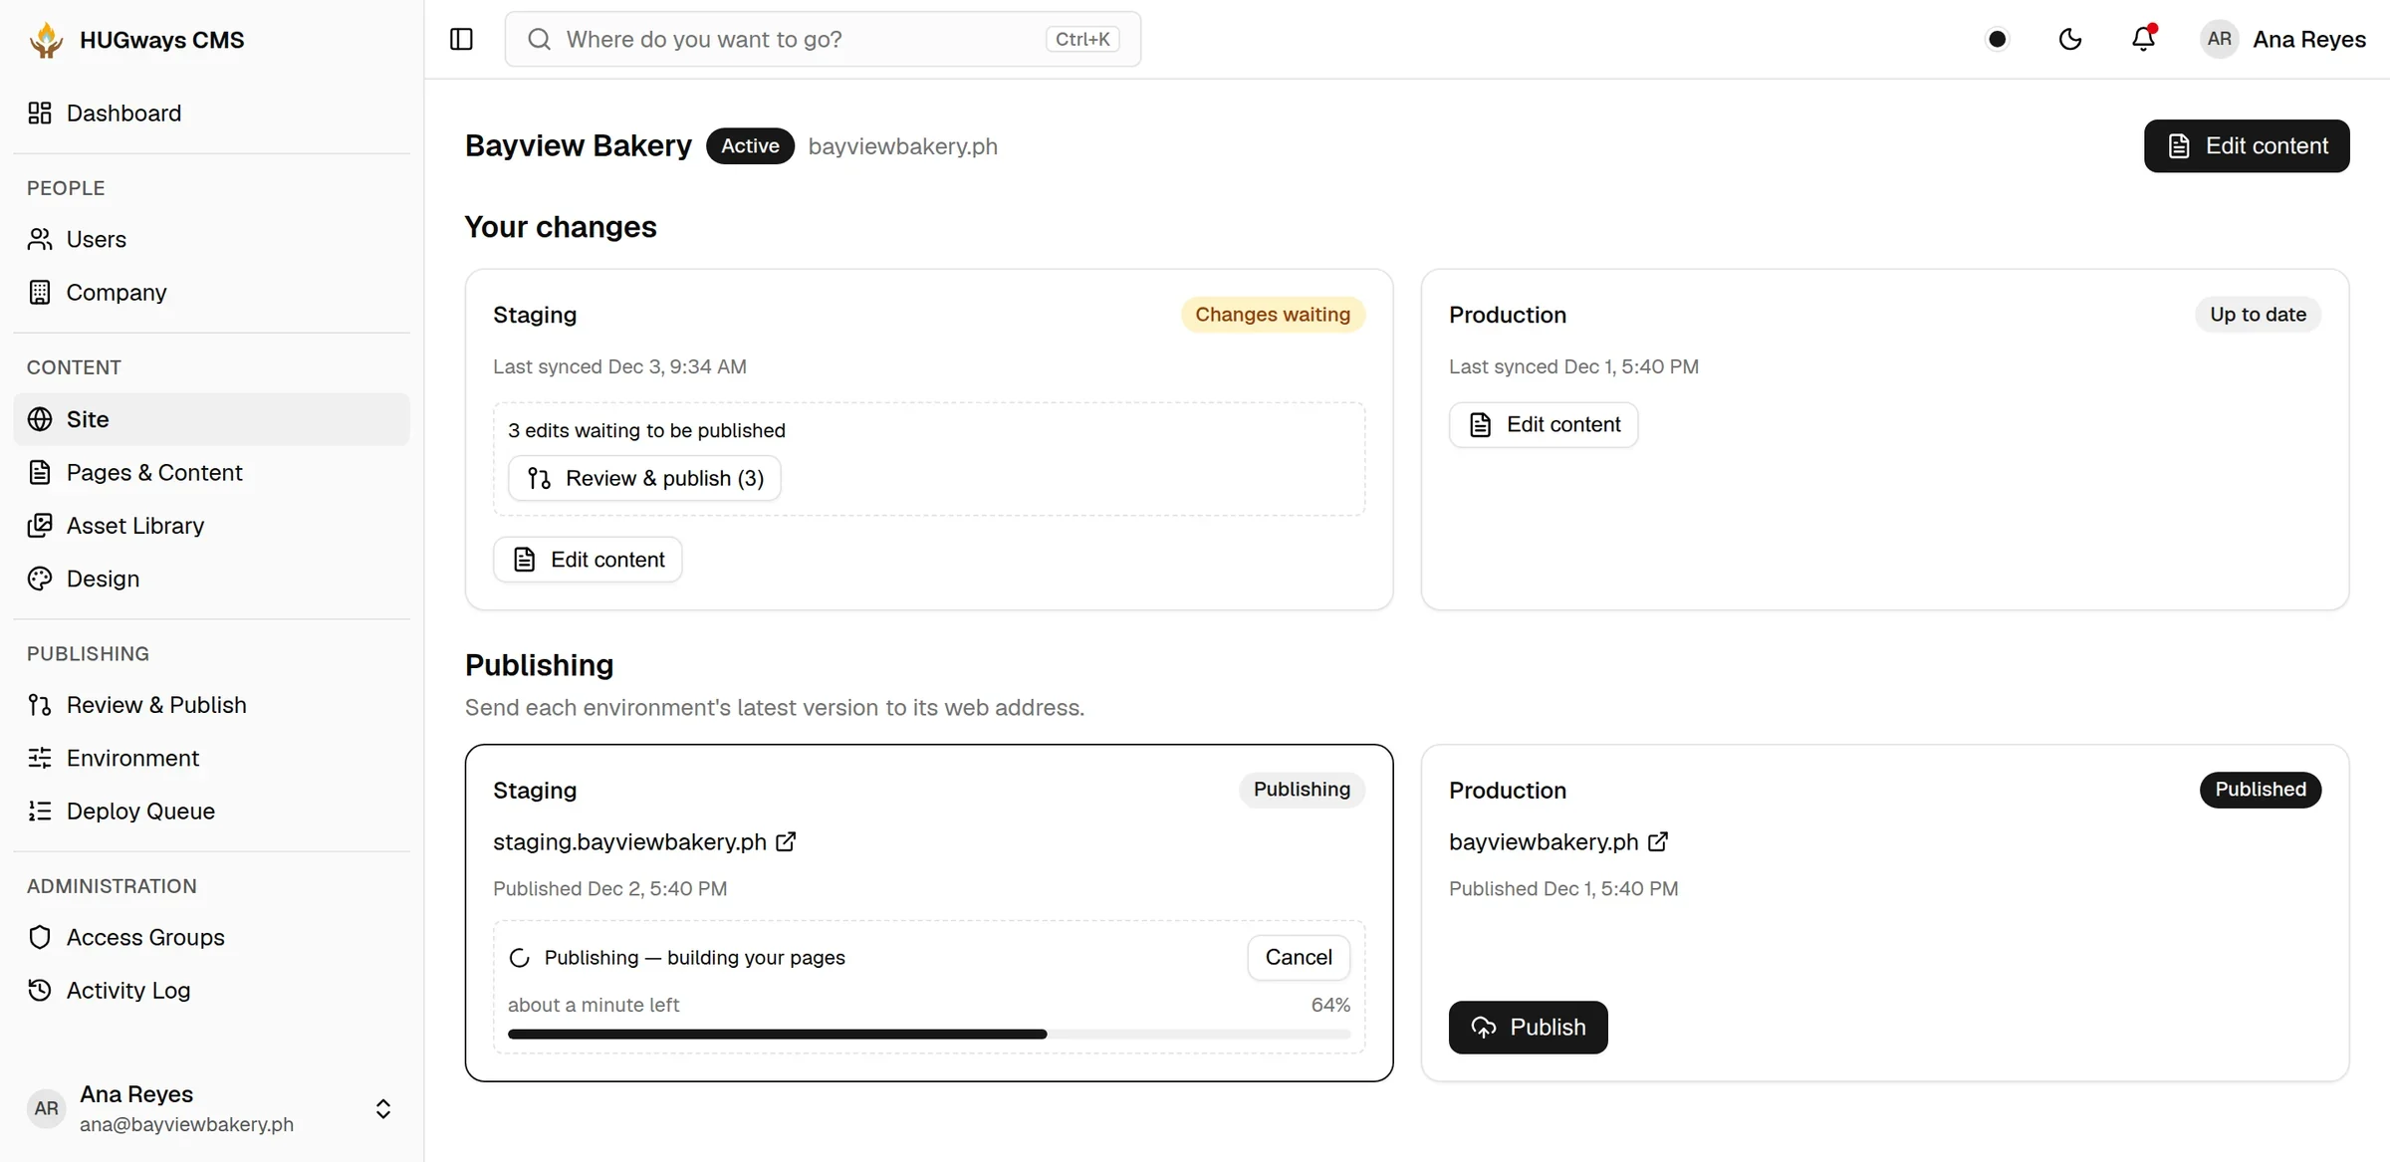Screen dimensions: 2390x1162
Task: Publish the Production environment
Action: [x=1528, y=1028]
